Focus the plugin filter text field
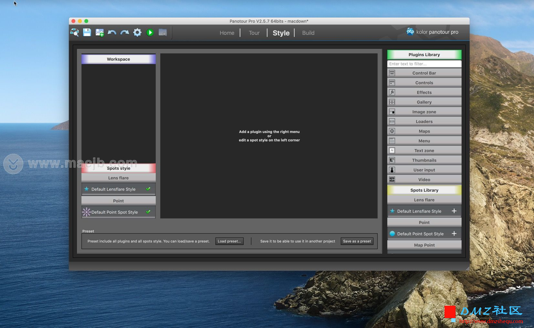The height and width of the screenshot is (328, 534). point(424,64)
